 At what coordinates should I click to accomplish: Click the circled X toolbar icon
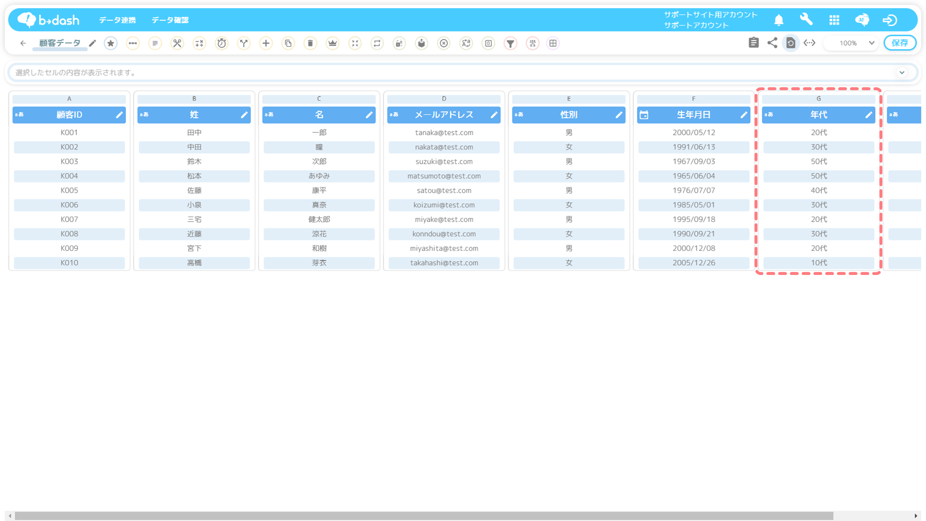pos(444,43)
